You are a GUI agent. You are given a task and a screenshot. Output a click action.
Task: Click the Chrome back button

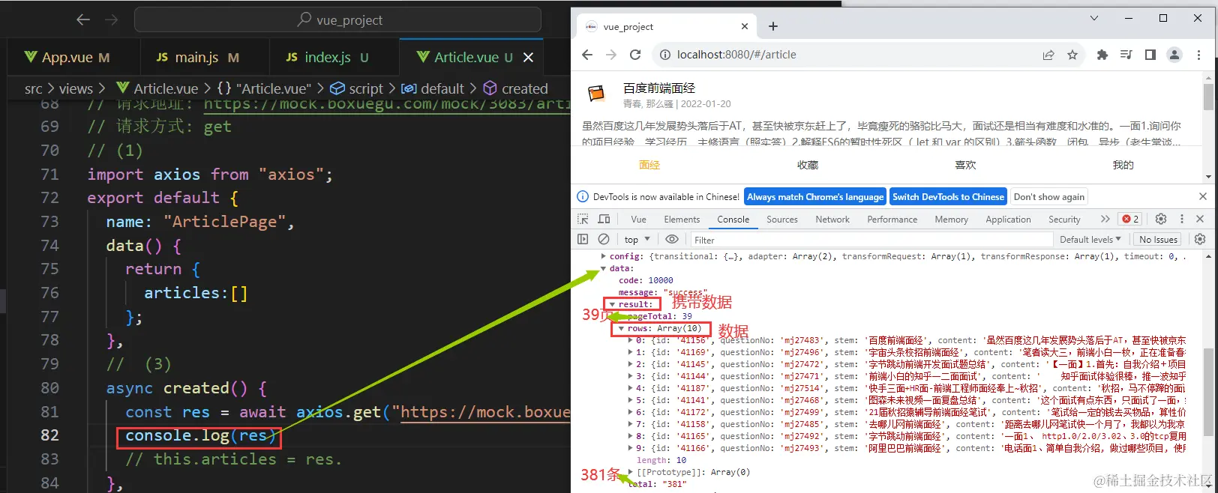pyautogui.click(x=587, y=55)
